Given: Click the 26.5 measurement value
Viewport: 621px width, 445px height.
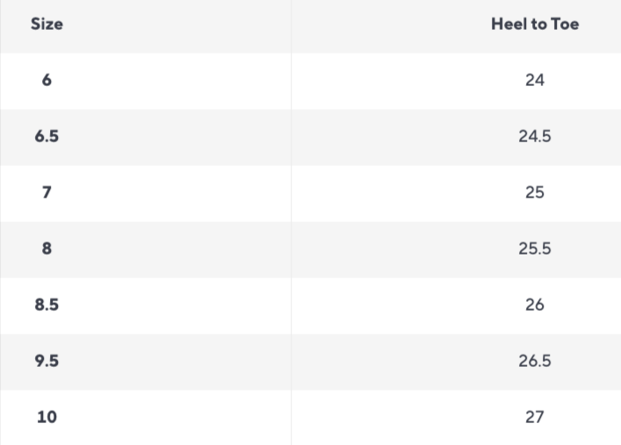Looking at the screenshot, I should pyautogui.click(x=534, y=361).
